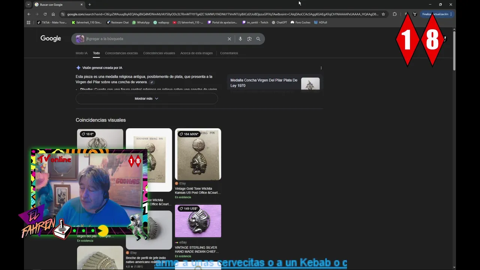
Task: Open Acerca de esta imagen tab
Action: click(196, 53)
